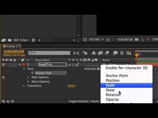Open the 8 bpc color depth setting

coord(24,40)
